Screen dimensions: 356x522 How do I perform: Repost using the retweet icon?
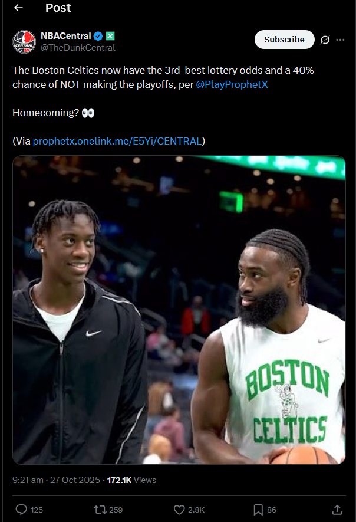[100, 510]
